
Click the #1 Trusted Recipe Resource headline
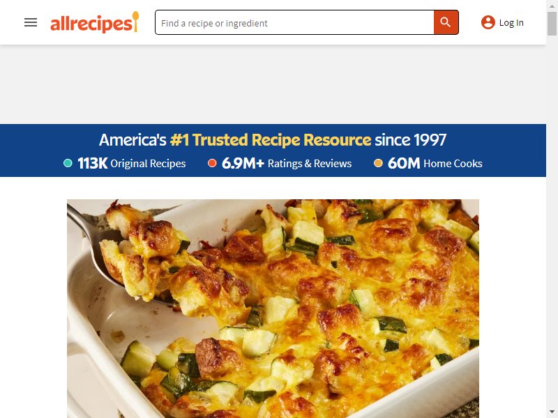tap(271, 140)
